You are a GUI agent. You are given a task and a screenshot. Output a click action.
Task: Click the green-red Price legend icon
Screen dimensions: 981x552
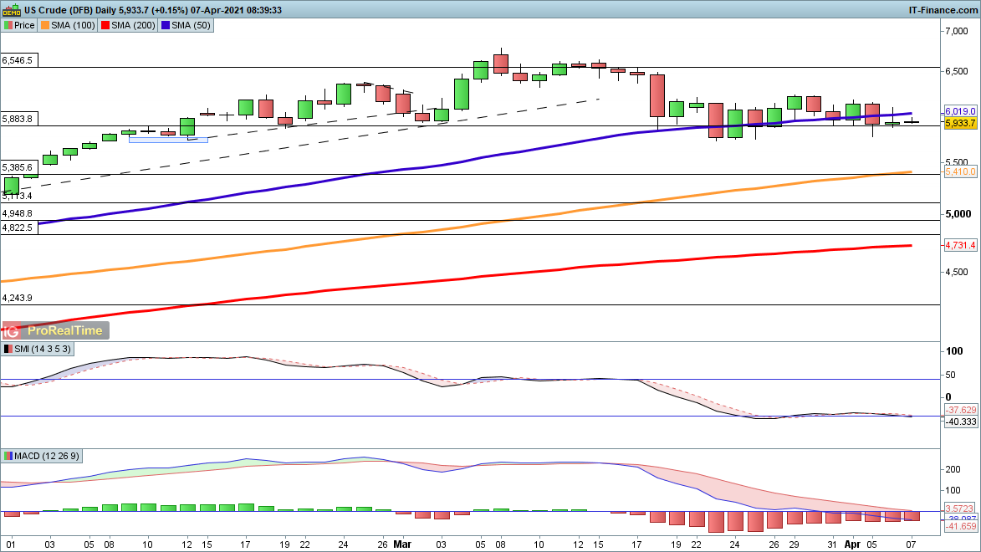8,25
